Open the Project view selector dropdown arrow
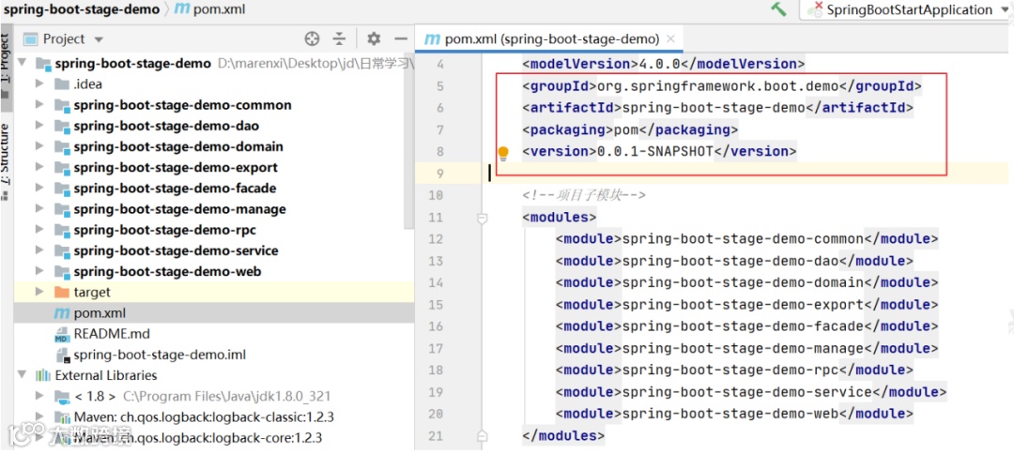This screenshot has height=454, width=1014. (x=99, y=39)
